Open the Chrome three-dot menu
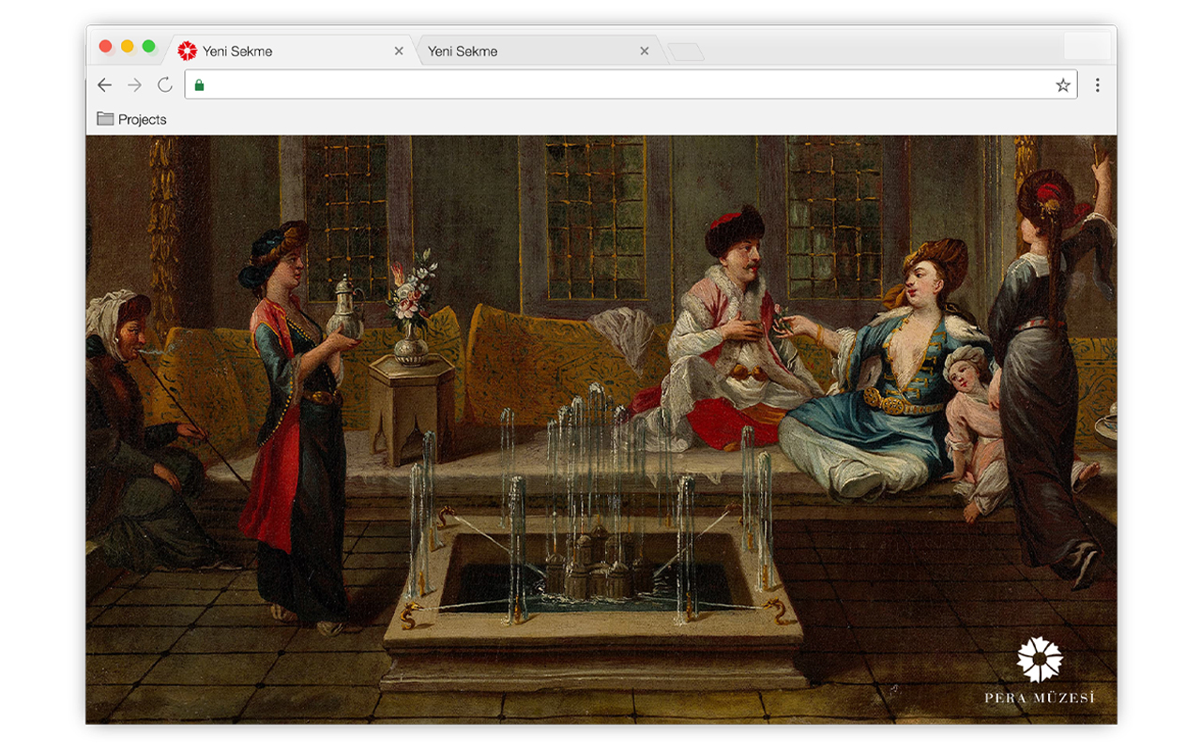Viewport: 1201px width, 750px height. pos(1097,85)
